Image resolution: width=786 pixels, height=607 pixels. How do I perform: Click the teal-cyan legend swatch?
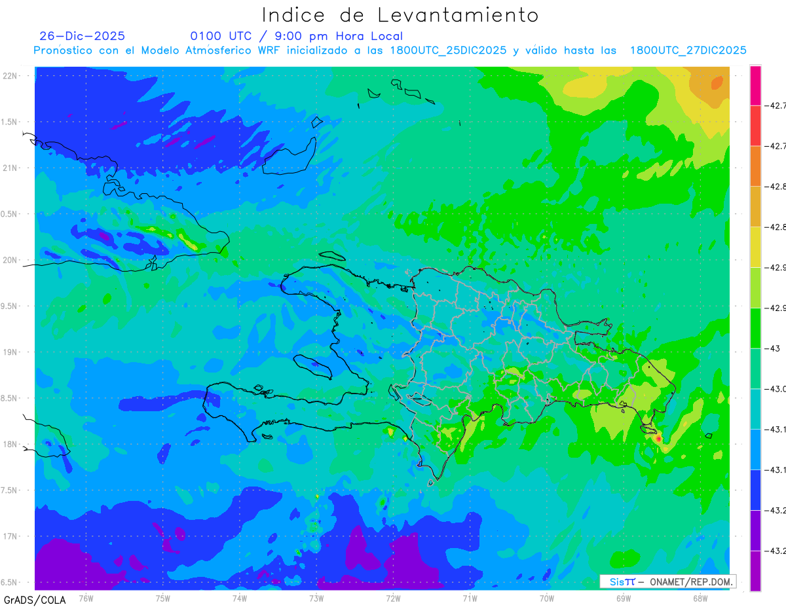coord(755,409)
